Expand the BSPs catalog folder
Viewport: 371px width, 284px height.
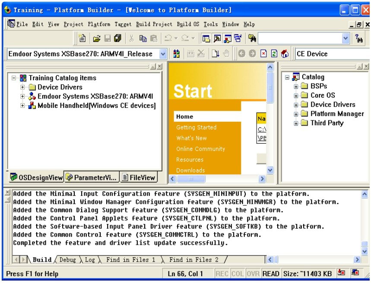(x=296, y=86)
